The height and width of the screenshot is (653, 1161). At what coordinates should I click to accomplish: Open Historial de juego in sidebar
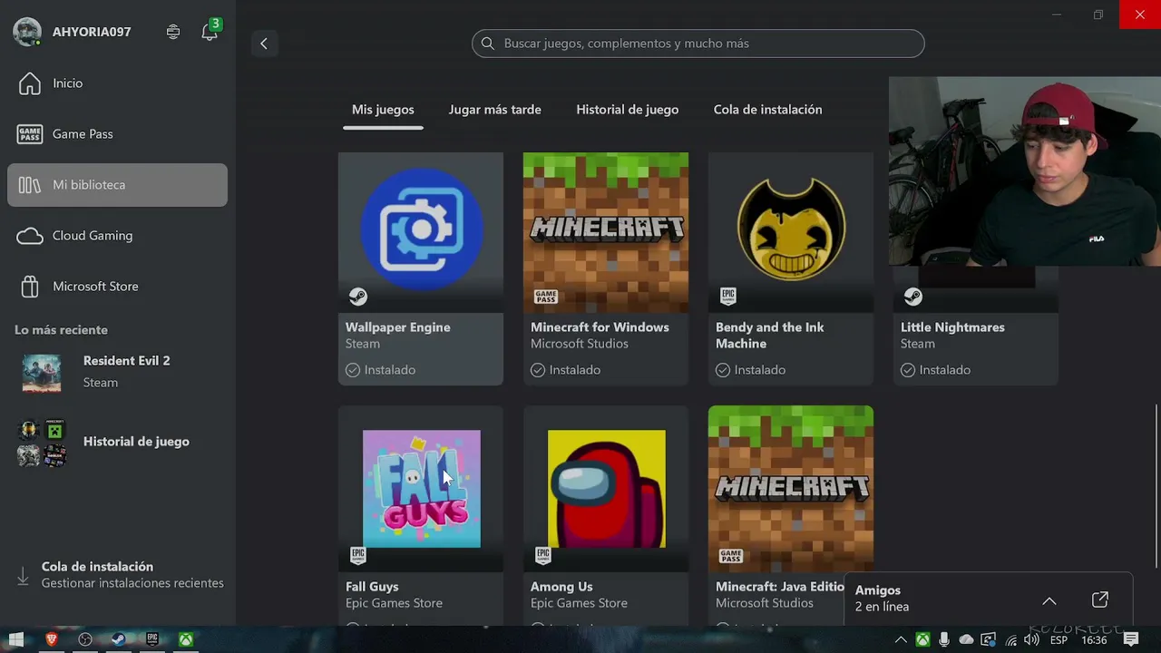pyautogui.click(x=117, y=443)
